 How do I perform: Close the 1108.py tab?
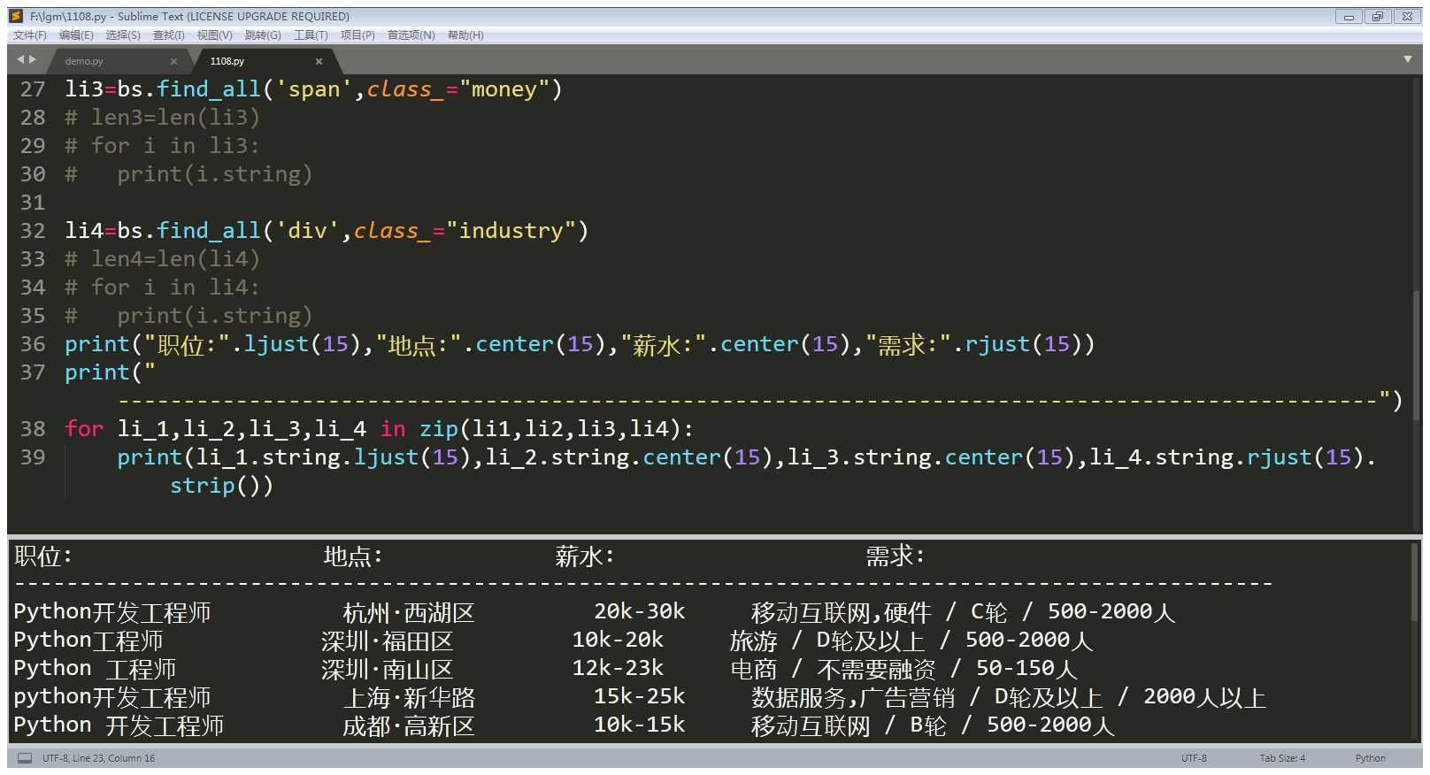(319, 61)
